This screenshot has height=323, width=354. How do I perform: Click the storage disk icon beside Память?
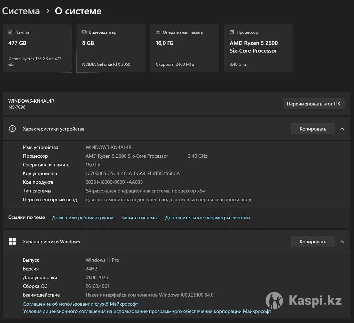coord(10,32)
